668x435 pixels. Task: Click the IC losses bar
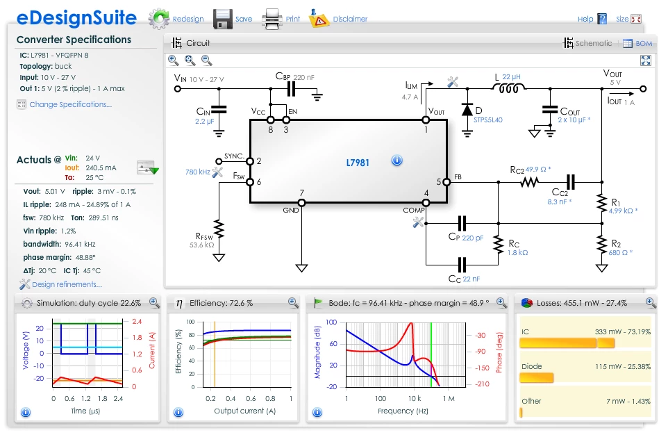[567, 343]
